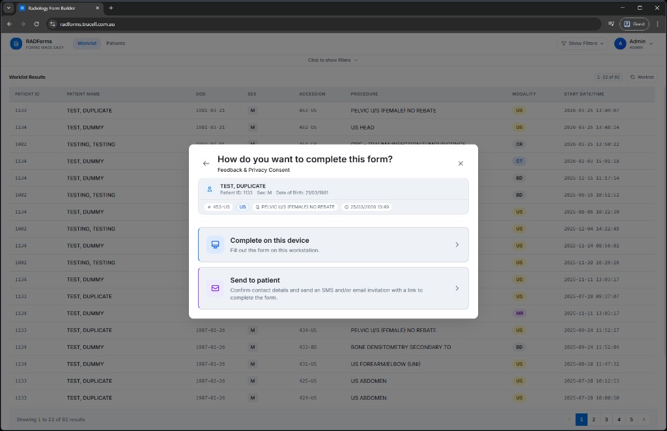Expand Click to show filters
Viewport: 667px width, 431px height.
point(333,60)
